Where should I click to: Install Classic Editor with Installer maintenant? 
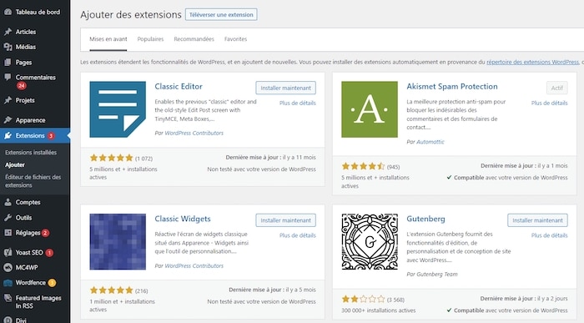point(285,88)
